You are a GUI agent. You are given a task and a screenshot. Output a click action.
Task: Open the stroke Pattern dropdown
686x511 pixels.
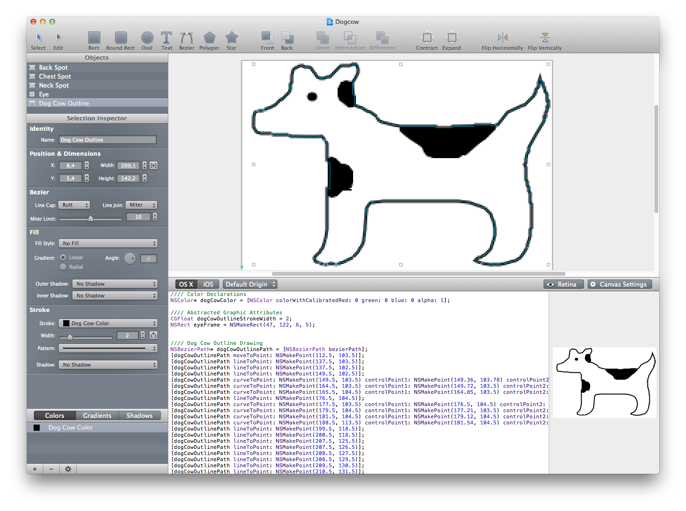point(108,348)
